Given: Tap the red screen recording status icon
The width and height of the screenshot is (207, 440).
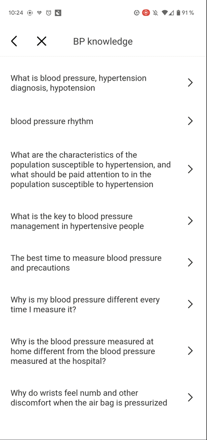Looking at the screenshot, I should [146, 13].
